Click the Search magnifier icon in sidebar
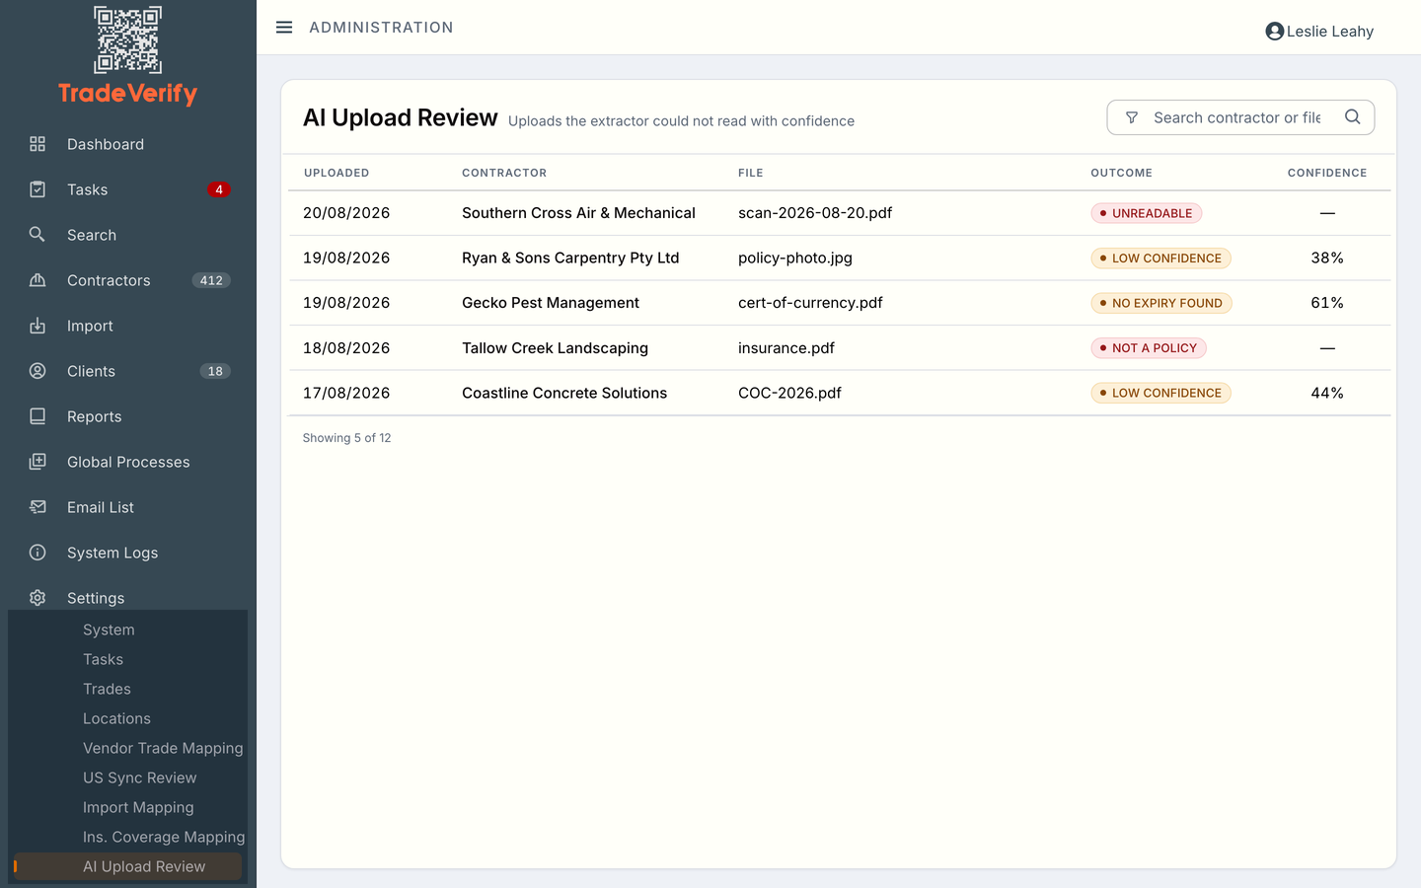Screen dimensions: 1421x888 click(x=37, y=235)
